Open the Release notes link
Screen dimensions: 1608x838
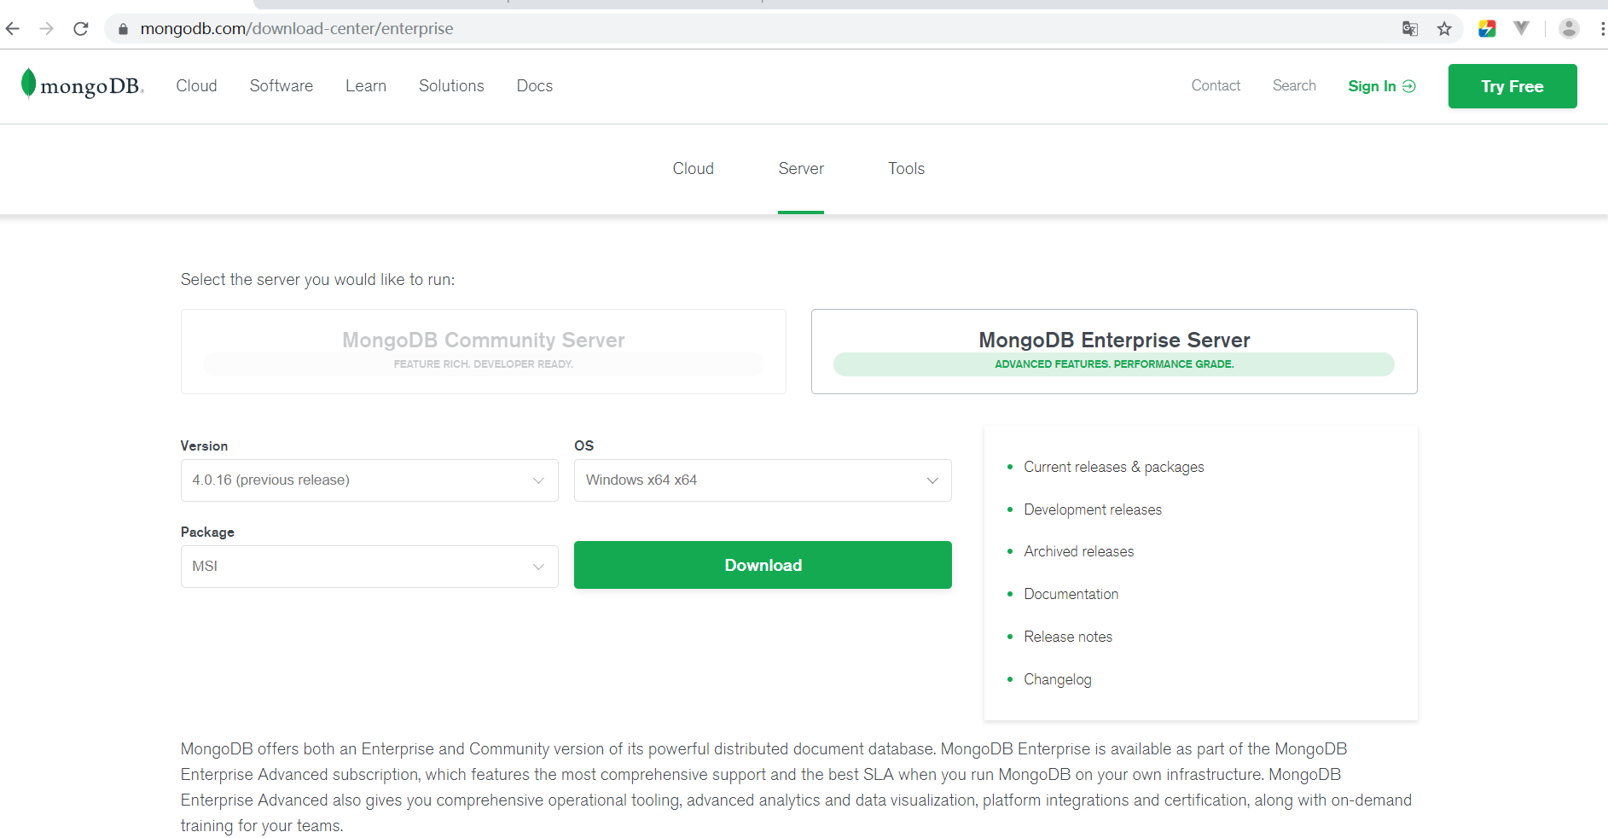[x=1068, y=637]
